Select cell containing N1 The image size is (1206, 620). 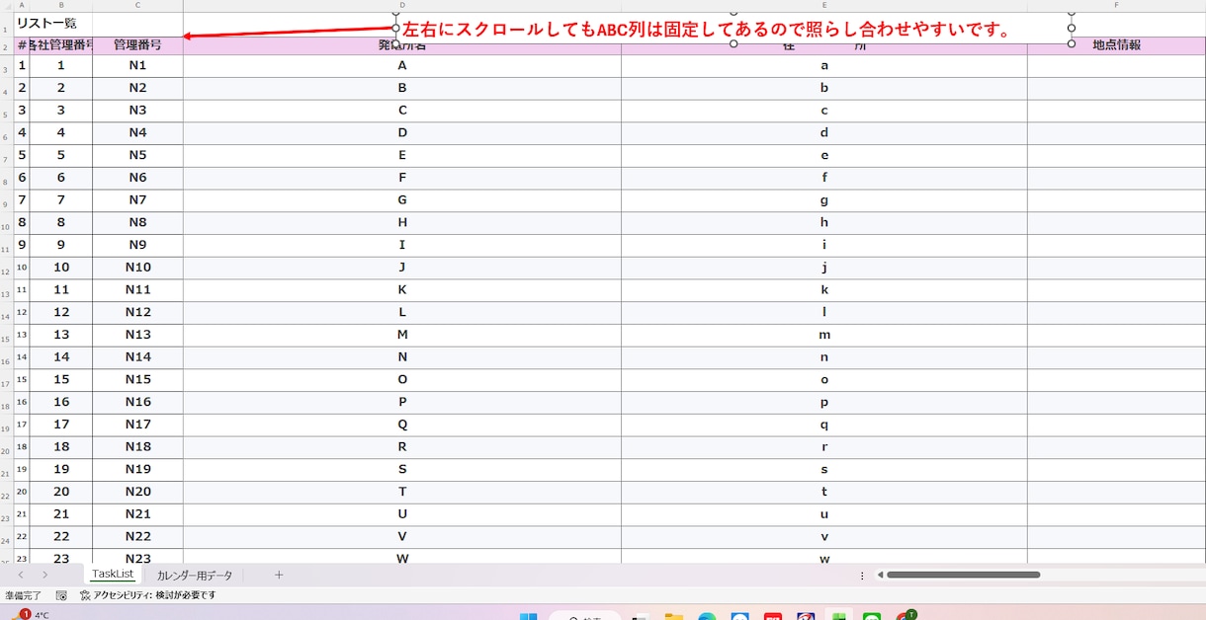[x=137, y=65]
